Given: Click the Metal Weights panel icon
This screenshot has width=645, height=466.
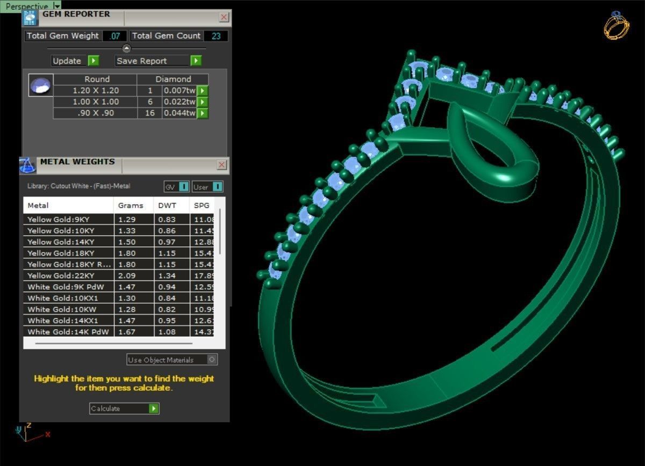Looking at the screenshot, I should click(x=28, y=165).
